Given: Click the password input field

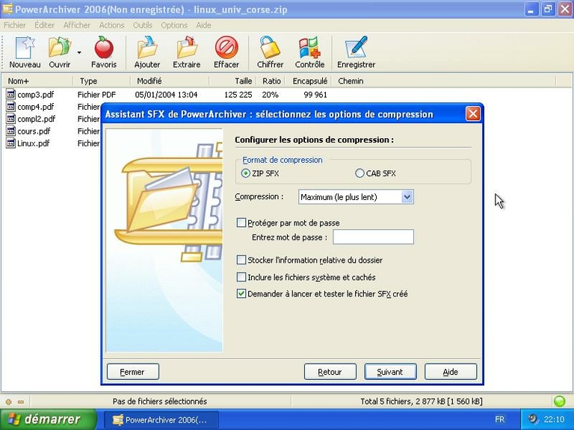Looking at the screenshot, I should coord(374,237).
